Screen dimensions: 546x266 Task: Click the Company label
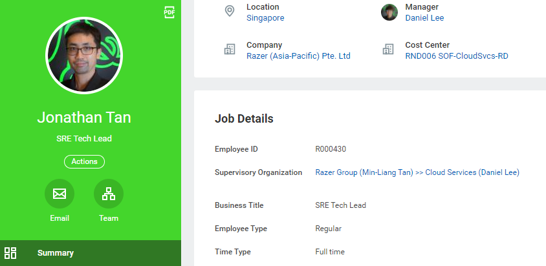coord(265,45)
